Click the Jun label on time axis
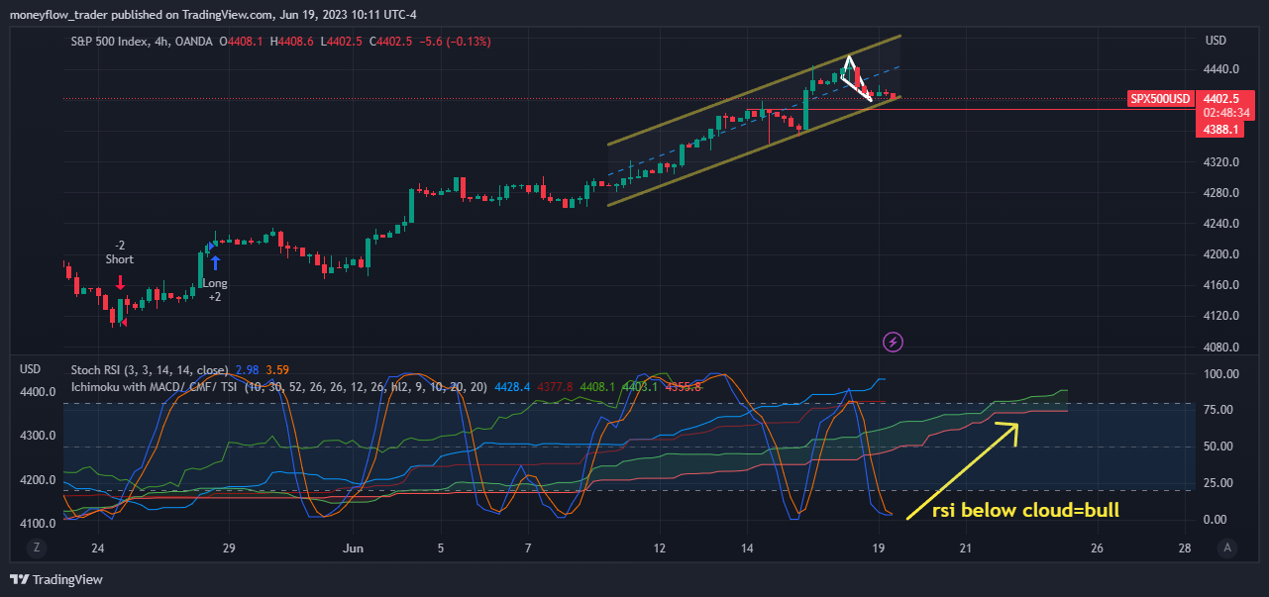 [x=353, y=547]
